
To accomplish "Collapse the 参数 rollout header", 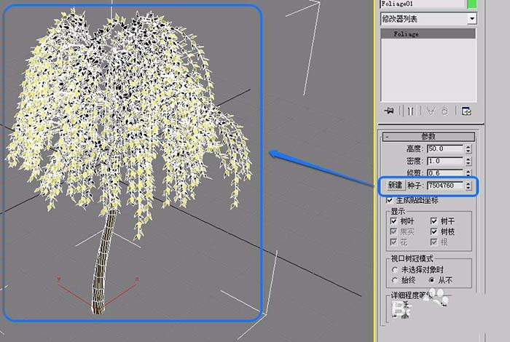I will click(x=428, y=136).
